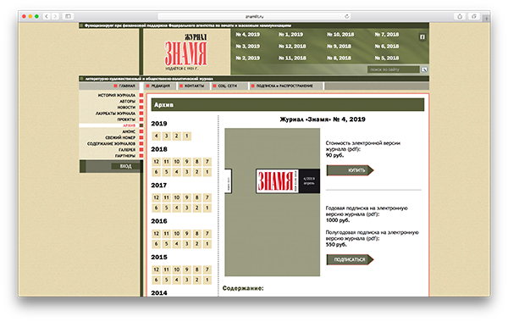Select ЛАУРЕАТЫ ЖУРНАЛА in sidebar
The height and width of the screenshot is (322, 508).
coord(115,114)
